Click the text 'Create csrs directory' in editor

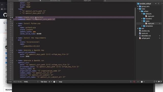tap(33, 17)
